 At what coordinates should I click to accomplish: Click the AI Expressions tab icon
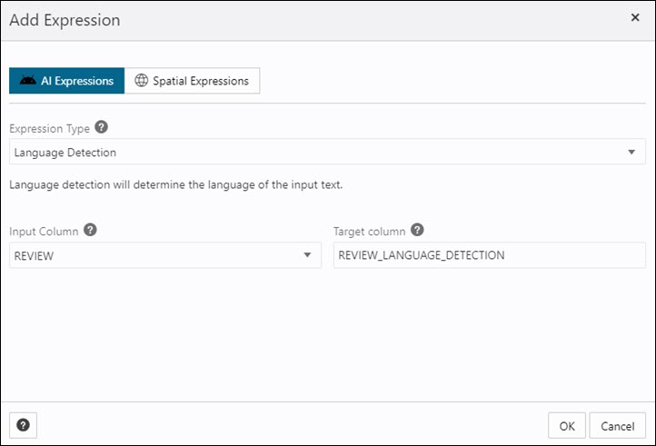point(28,81)
